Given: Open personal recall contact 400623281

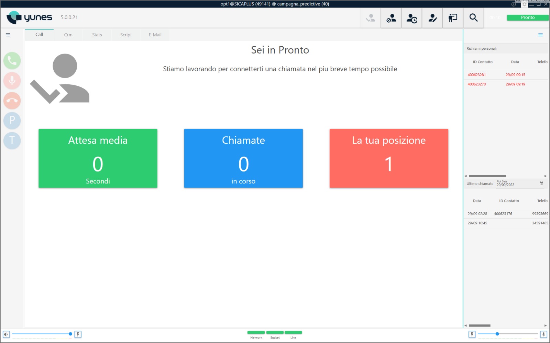Looking at the screenshot, I should point(476,75).
